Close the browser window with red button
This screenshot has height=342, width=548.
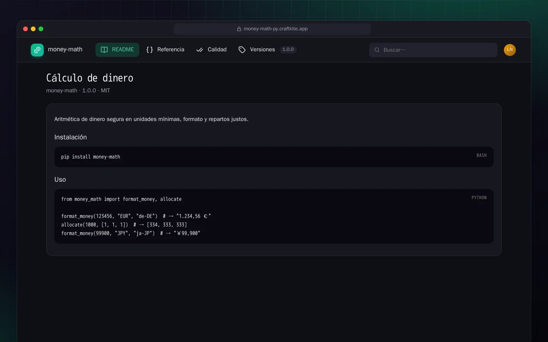tap(26, 29)
